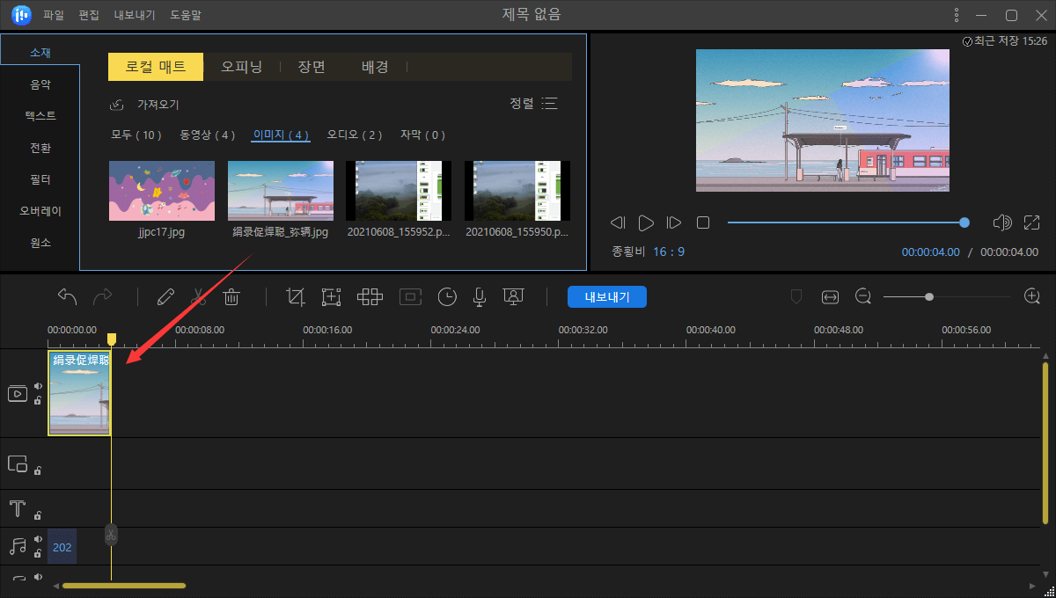Open the Crop tool

pyautogui.click(x=295, y=296)
